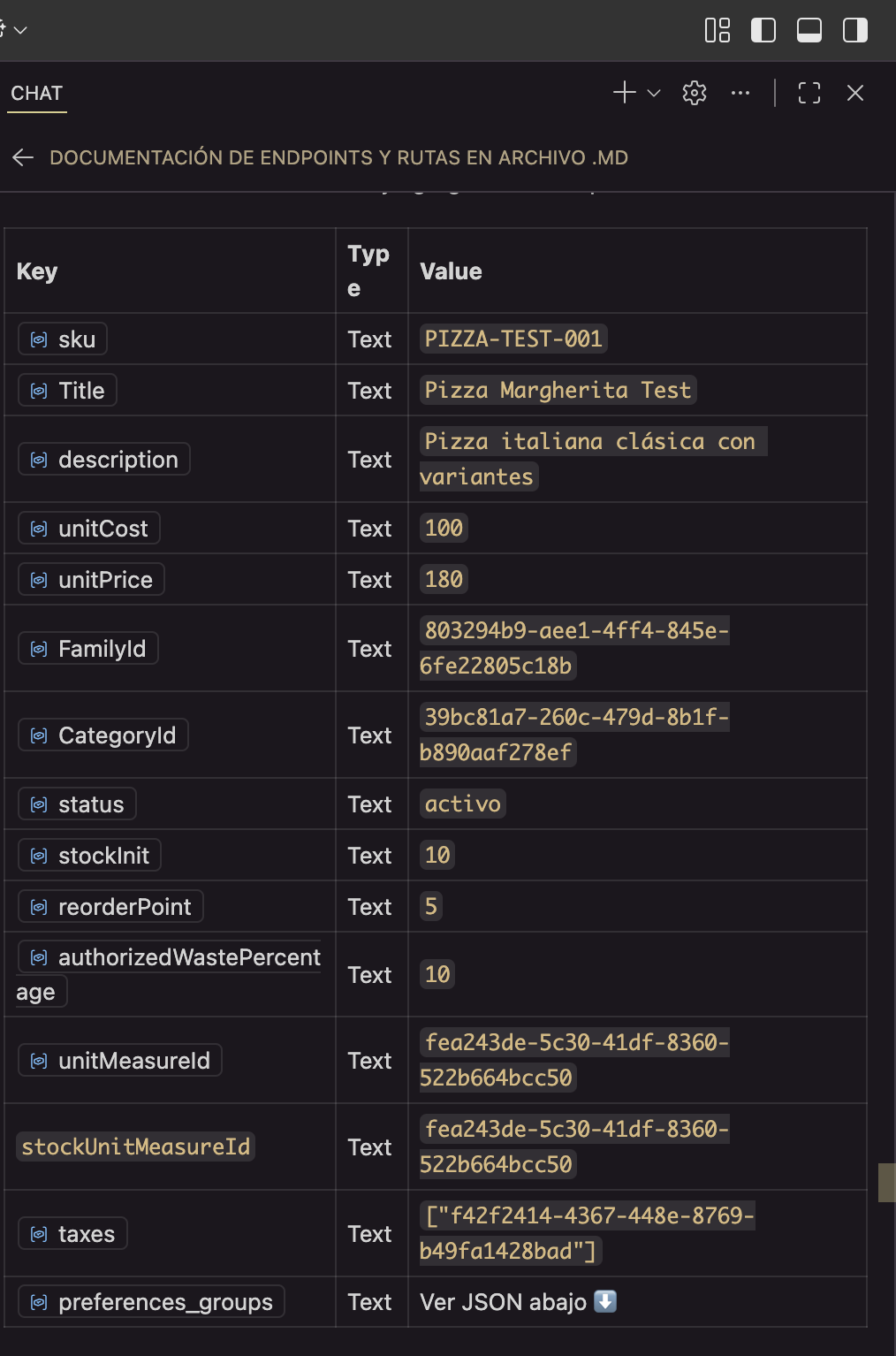Click the Customize Layout icon

[x=718, y=30]
